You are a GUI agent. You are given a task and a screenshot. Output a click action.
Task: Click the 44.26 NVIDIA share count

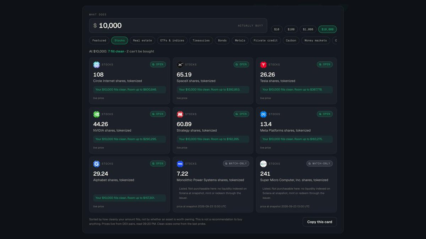pos(100,124)
